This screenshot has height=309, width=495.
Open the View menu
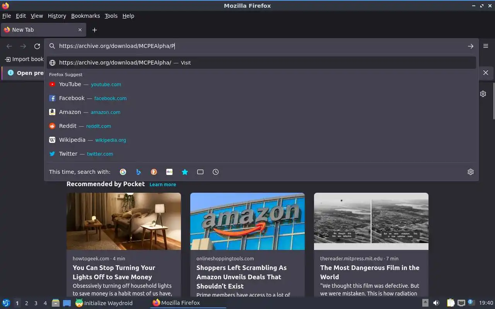pyautogui.click(x=37, y=16)
